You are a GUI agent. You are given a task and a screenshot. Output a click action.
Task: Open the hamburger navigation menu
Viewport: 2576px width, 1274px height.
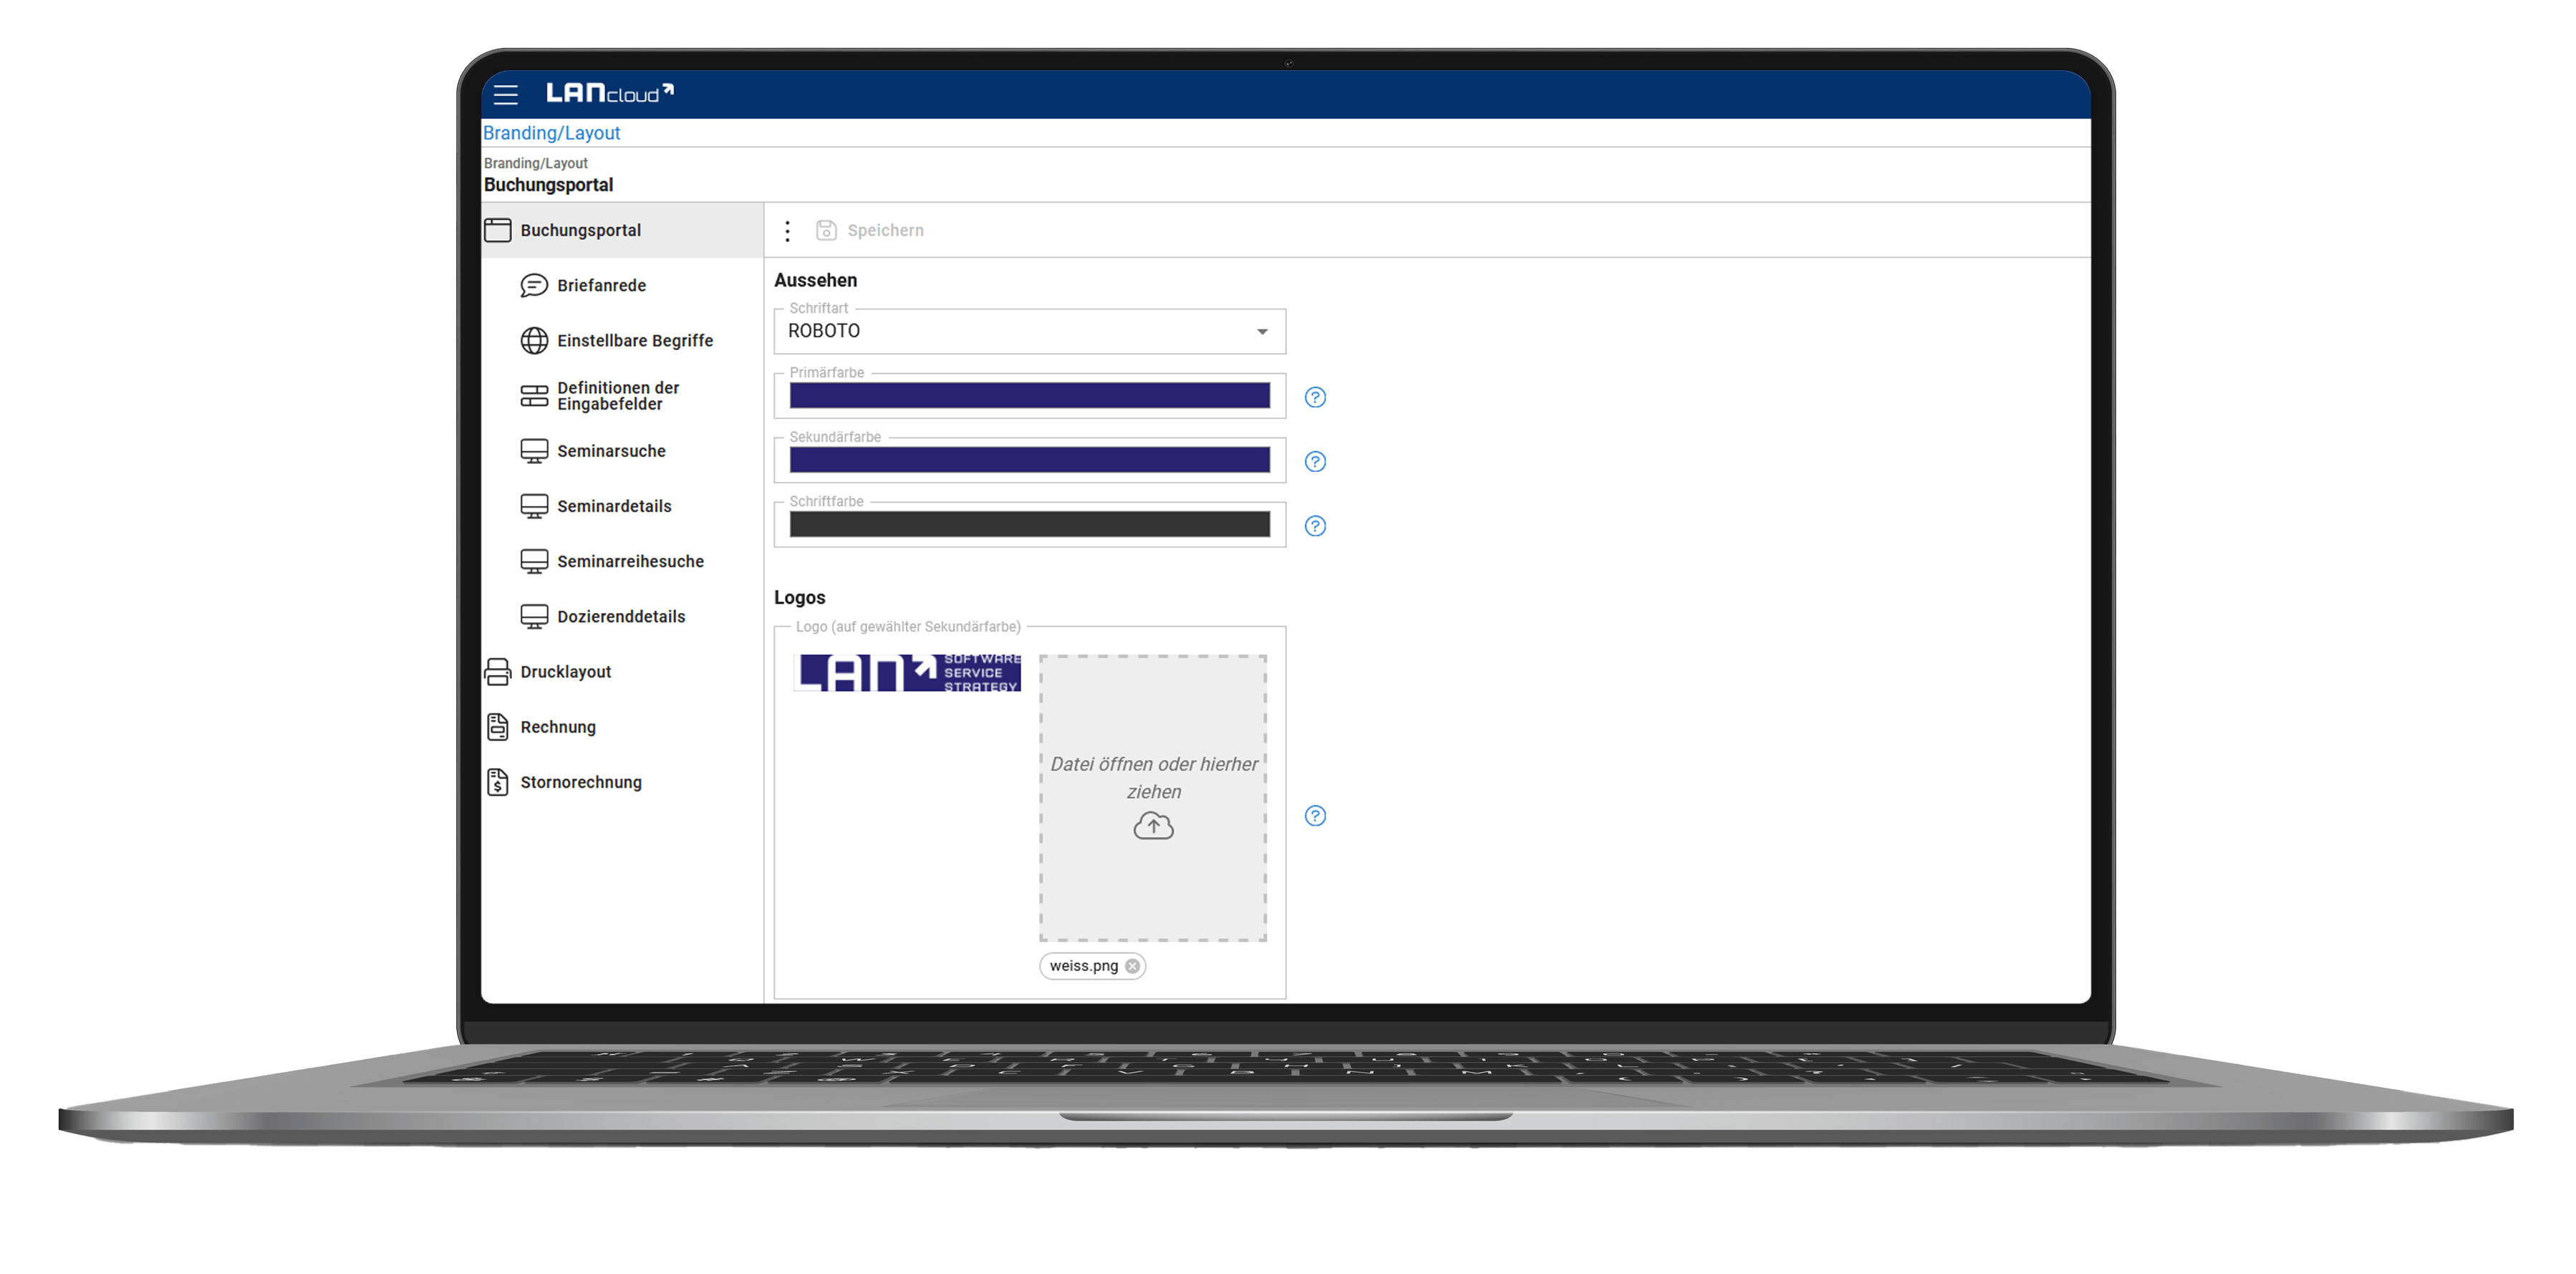coord(505,94)
